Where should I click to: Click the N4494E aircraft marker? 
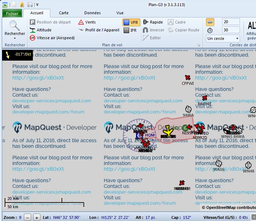click(x=205, y=98)
